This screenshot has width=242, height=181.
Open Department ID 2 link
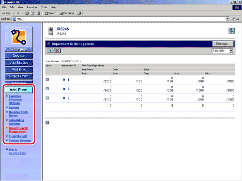(x=69, y=89)
